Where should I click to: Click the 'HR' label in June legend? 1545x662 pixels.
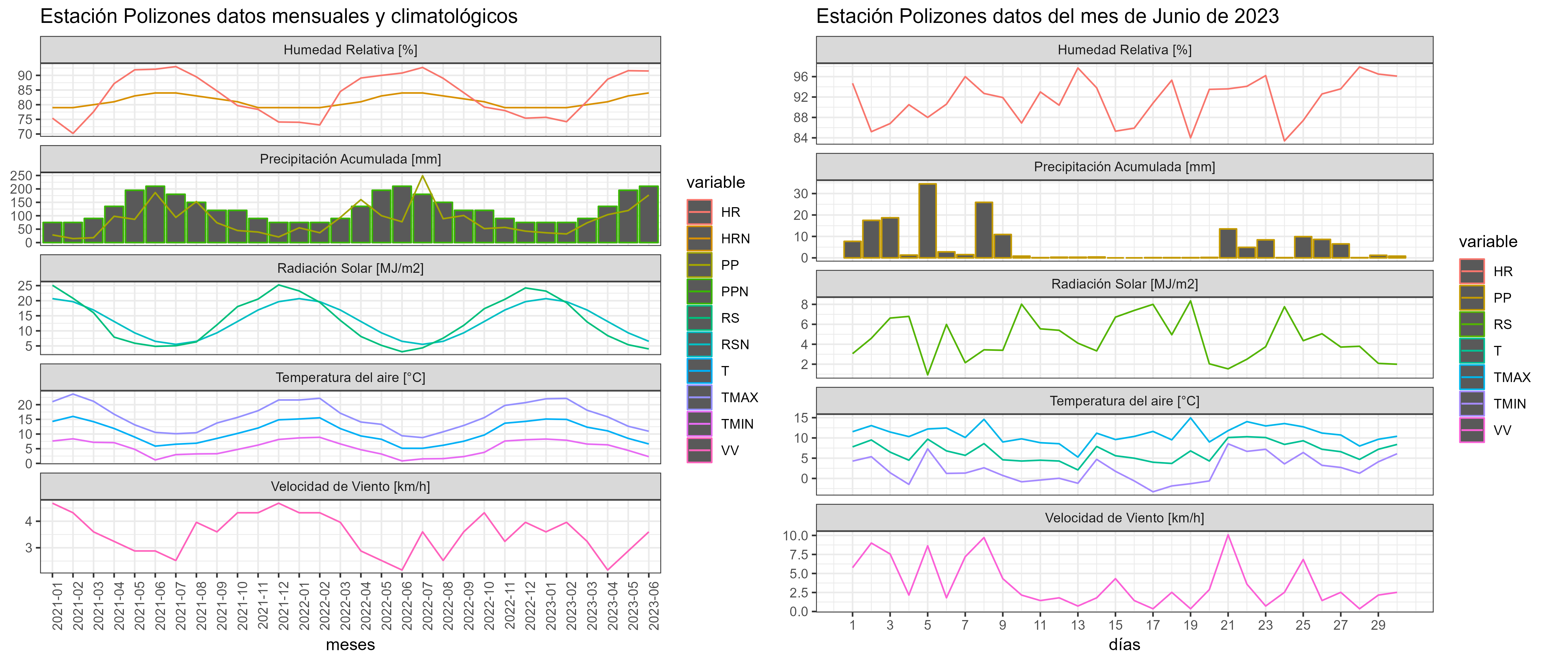tap(1503, 272)
